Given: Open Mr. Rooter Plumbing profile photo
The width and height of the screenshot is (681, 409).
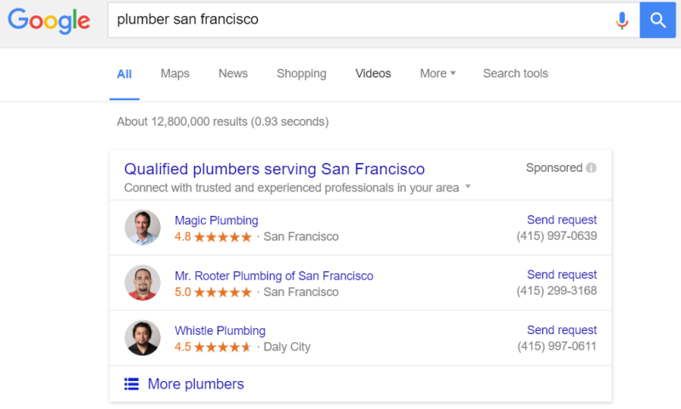Looking at the screenshot, I should 142,282.
